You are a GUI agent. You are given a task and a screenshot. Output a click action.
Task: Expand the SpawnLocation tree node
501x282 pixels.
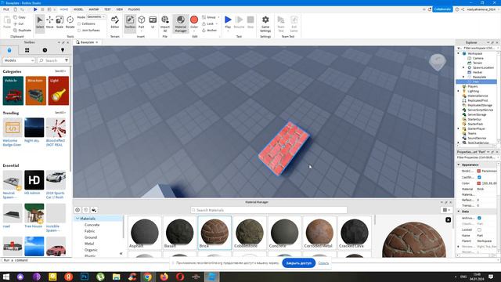tap(463, 67)
